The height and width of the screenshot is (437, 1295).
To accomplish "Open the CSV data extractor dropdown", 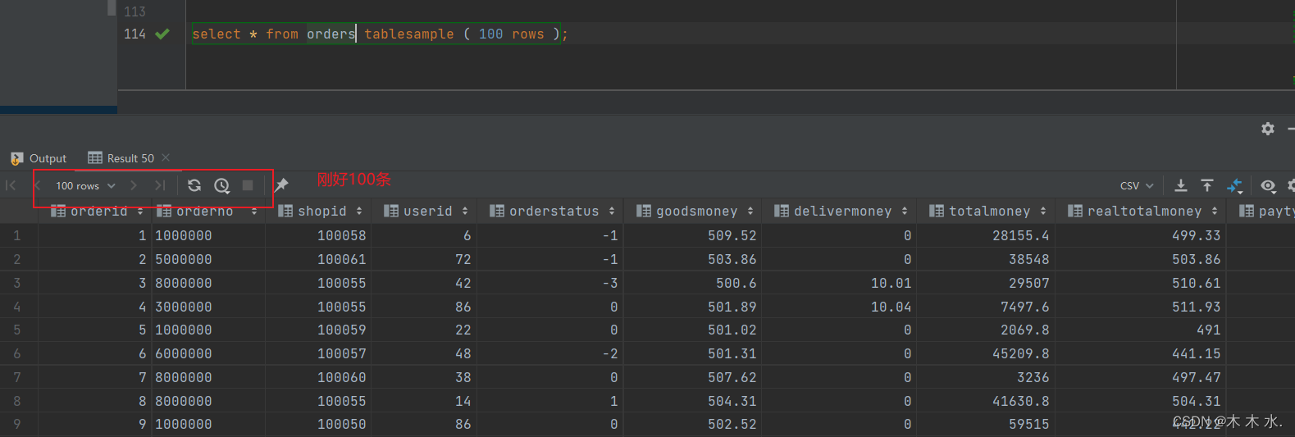I will (1137, 186).
